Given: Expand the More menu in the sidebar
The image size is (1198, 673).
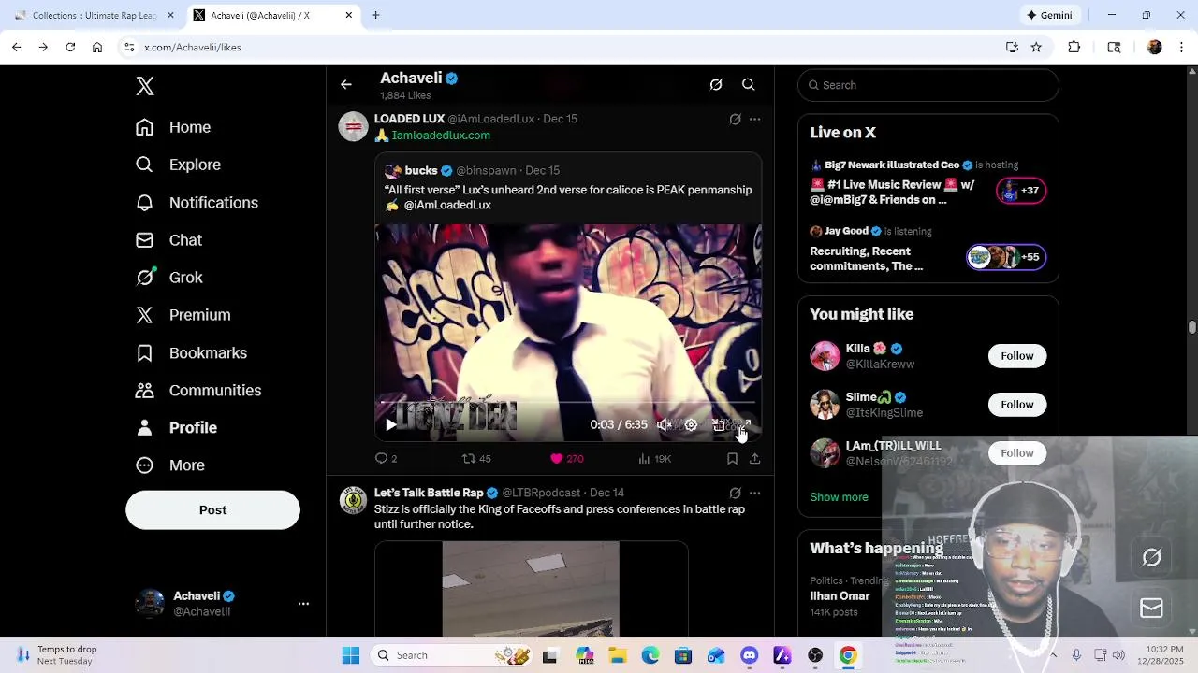Looking at the screenshot, I should tap(169, 465).
